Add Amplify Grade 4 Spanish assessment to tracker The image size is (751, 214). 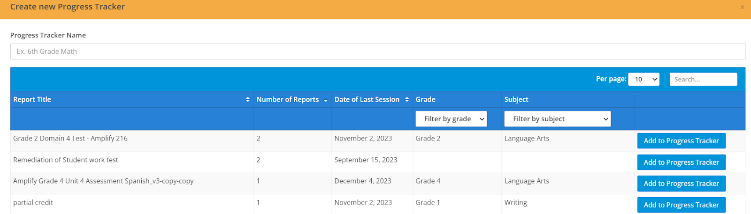pos(681,184)
